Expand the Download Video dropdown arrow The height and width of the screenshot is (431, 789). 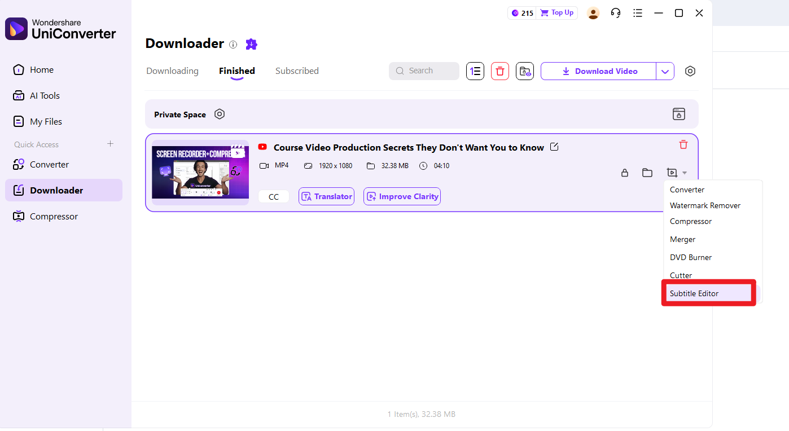[x=665, y=71]
